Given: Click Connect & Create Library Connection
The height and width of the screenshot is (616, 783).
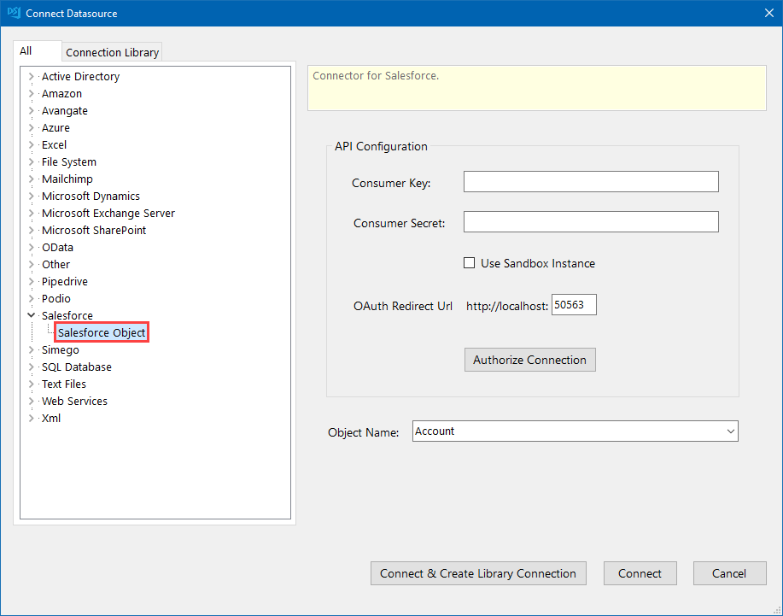Looking at the screenshot, I should pyautogui.click(x=478, y=573).
